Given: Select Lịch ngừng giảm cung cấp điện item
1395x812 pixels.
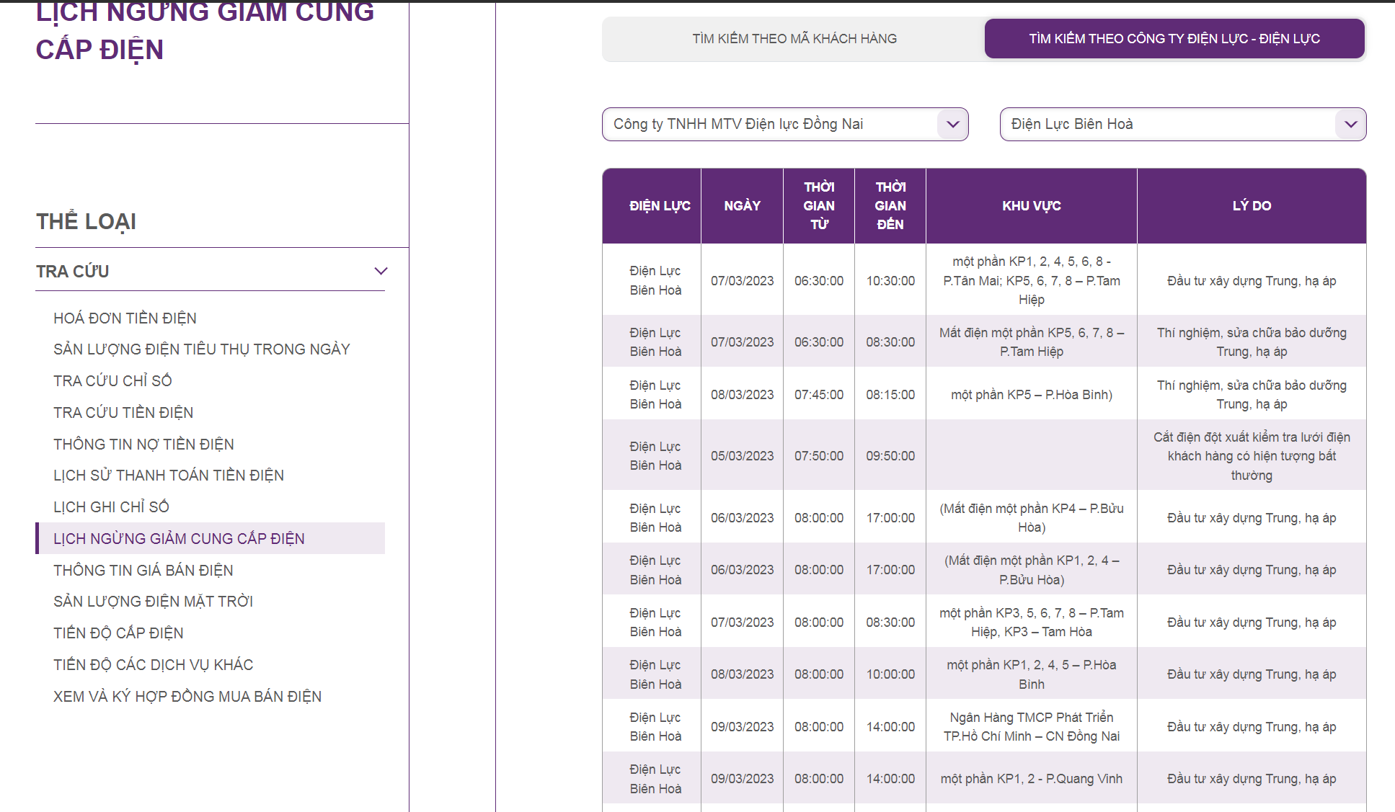Looking at the screenshot, I should click(x=211, y=538).
